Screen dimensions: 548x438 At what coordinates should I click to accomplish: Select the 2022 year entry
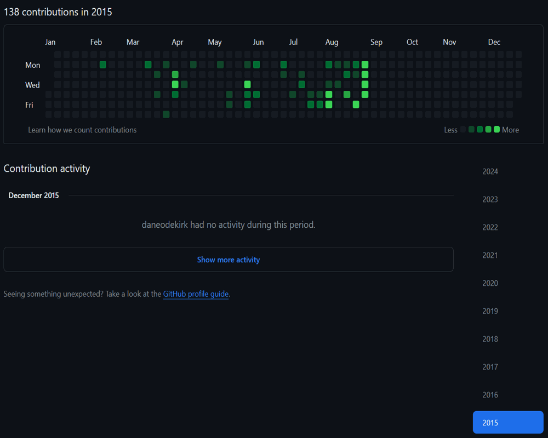(490, 227)
